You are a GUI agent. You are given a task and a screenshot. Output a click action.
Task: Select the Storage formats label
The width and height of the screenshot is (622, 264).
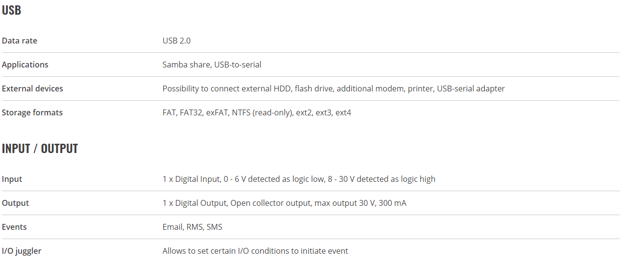[32, 112]
